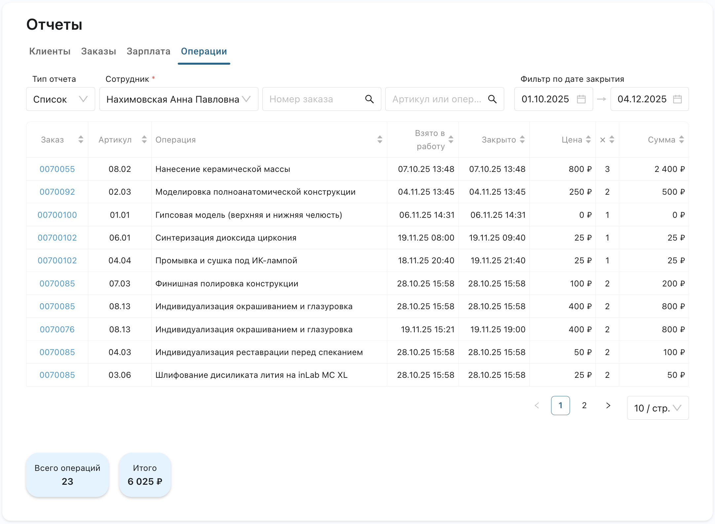Go to the next page arrow
Image resolution: width=715 pixels, height=524 pixels.
tap(608, 406)
